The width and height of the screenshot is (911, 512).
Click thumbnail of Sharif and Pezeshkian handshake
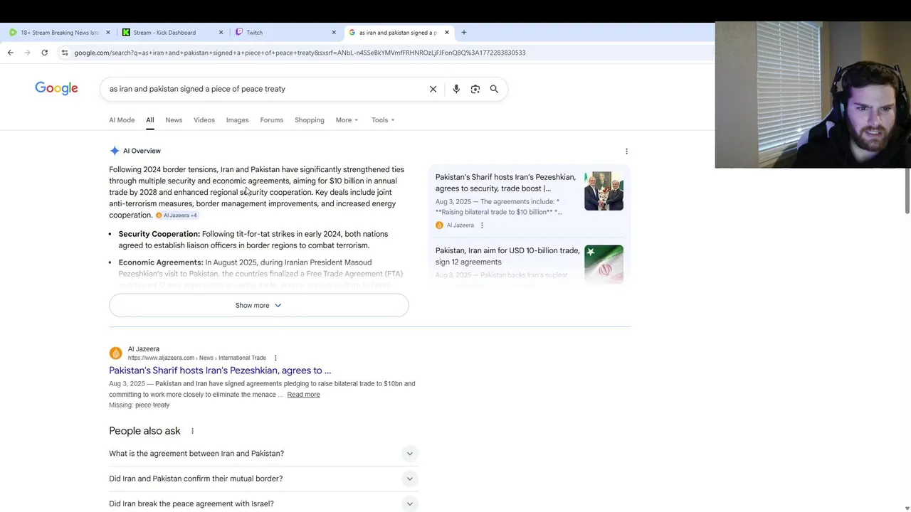point(604,191)
